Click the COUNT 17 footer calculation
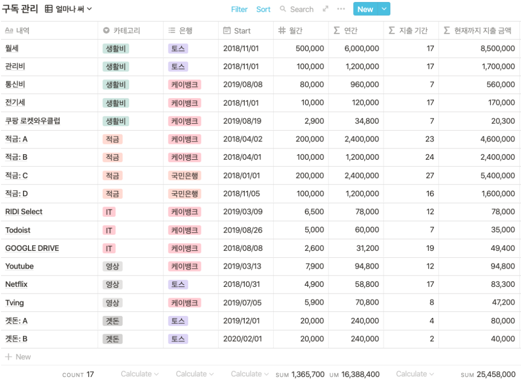 [x=78, y=374]
